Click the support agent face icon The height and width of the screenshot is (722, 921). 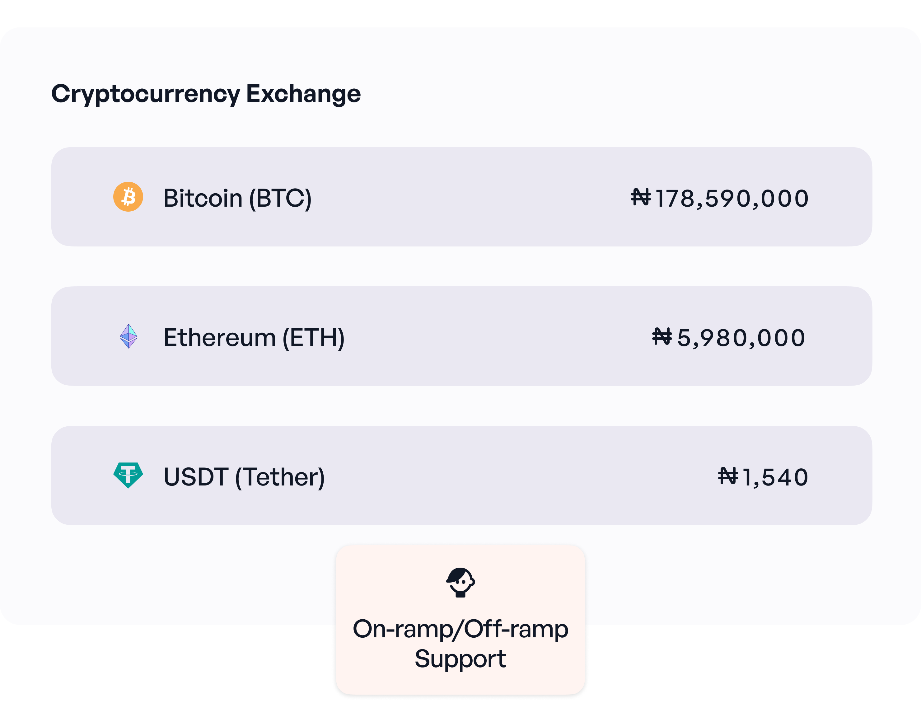pyautogui.click(x=460, y=583)
